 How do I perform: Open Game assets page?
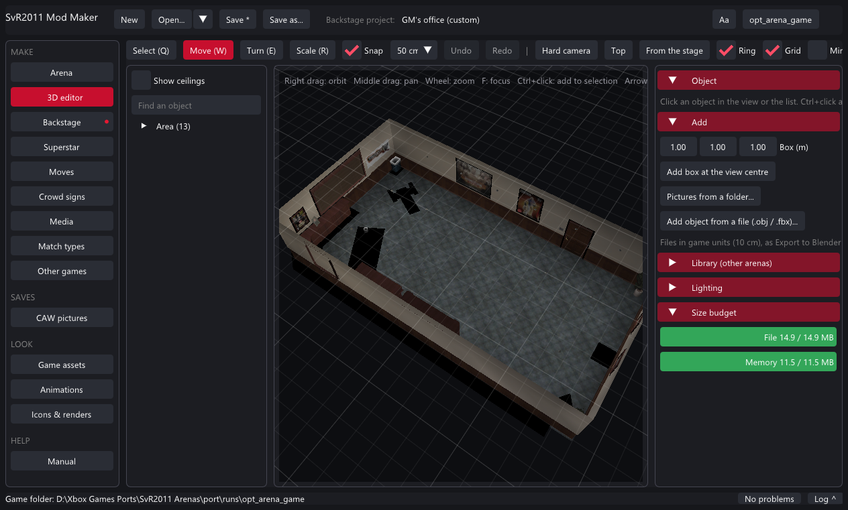62,365
